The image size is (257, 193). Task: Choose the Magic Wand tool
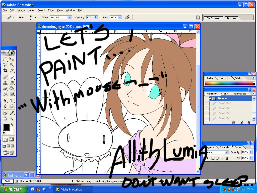click(12, 65)
